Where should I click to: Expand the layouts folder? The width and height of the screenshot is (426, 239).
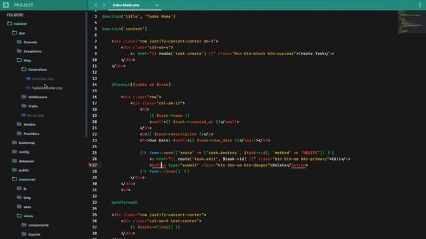[31, 234]
